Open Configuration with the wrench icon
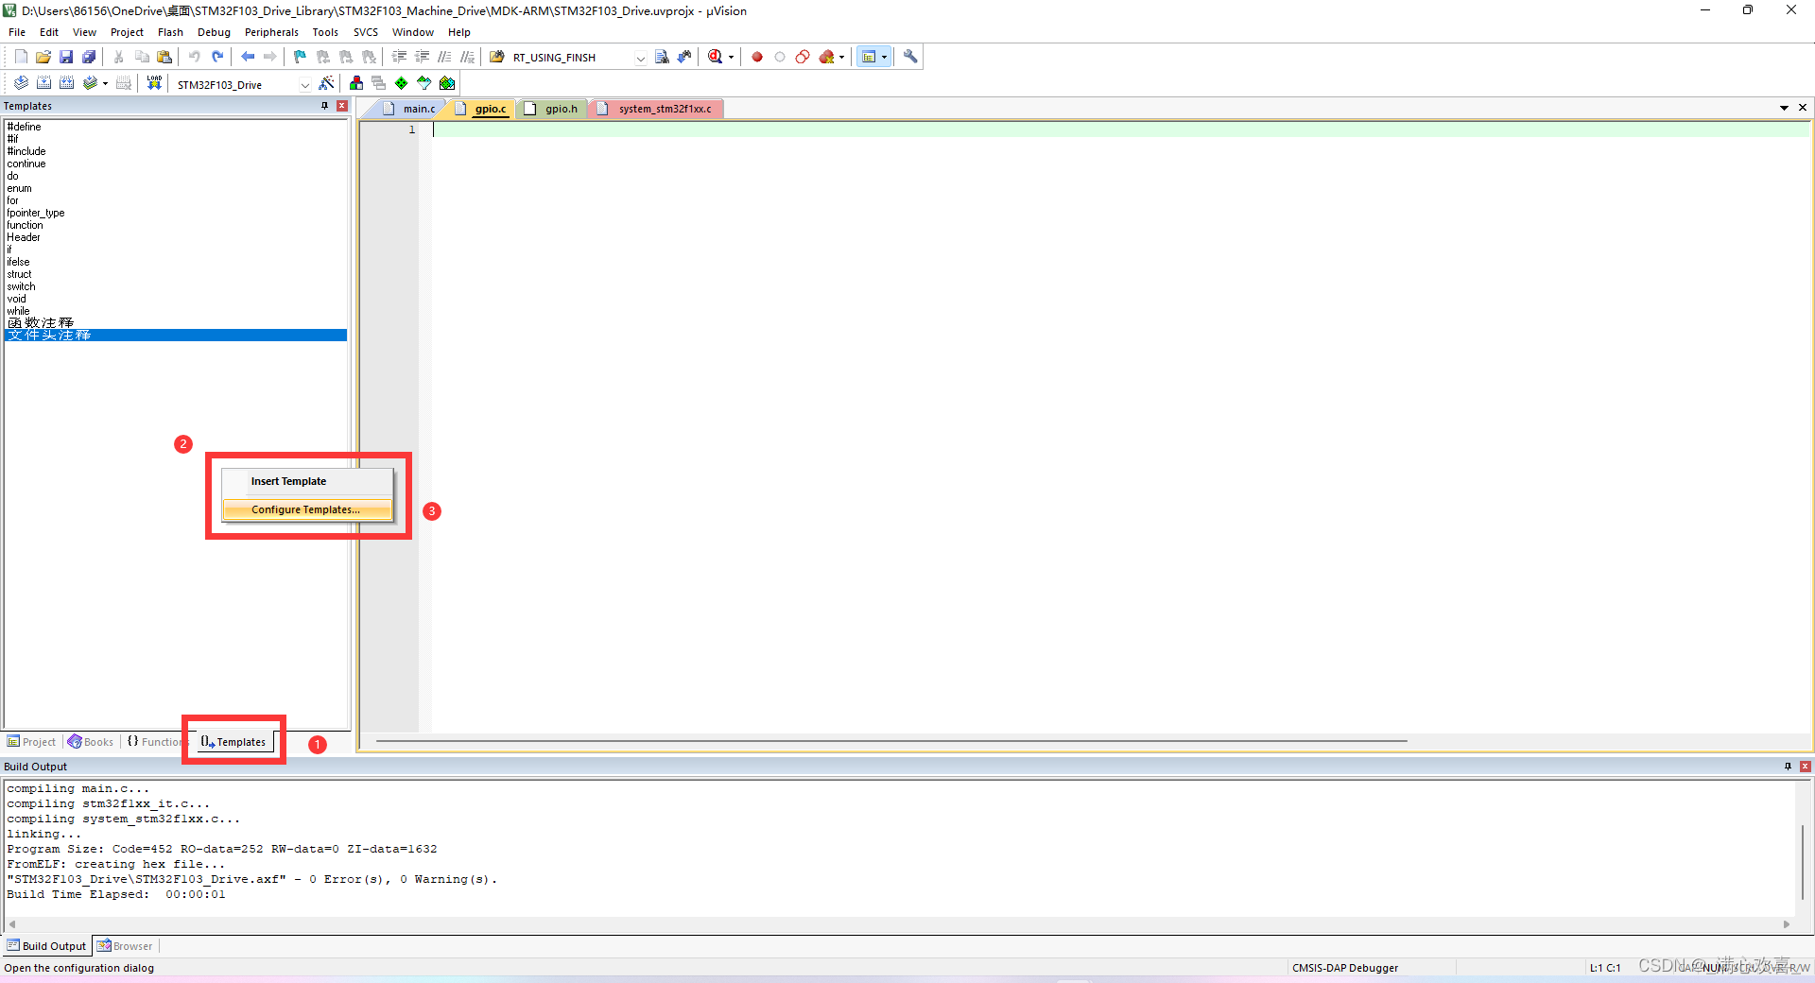 coord(910,57)
